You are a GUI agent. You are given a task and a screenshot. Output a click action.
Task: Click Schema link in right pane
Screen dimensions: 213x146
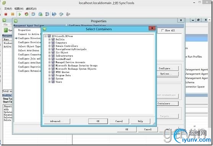(190, 82)
